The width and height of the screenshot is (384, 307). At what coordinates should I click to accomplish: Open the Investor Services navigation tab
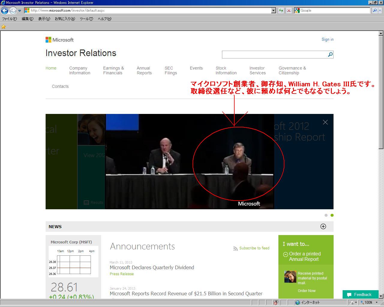click(x=258, y=71)
